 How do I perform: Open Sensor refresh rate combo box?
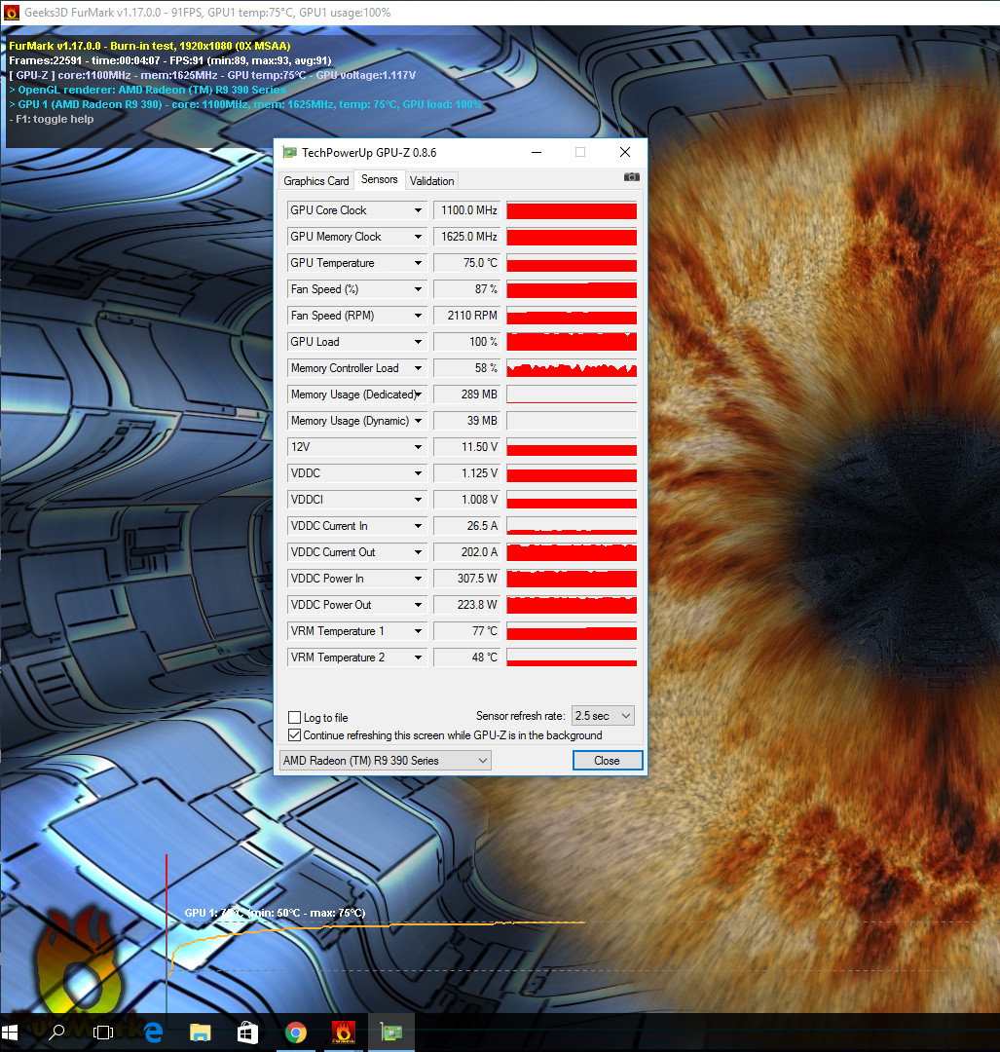click(x=603, y=716)
